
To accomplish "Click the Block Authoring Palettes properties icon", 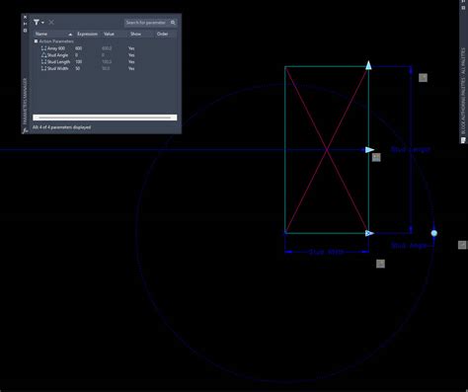I will pos(463,7).
